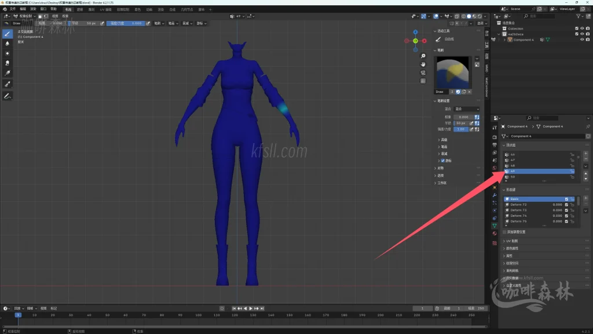593x334 pixels.
Task: Hide Component 4 object in outliner
Action: click(582, 39)
